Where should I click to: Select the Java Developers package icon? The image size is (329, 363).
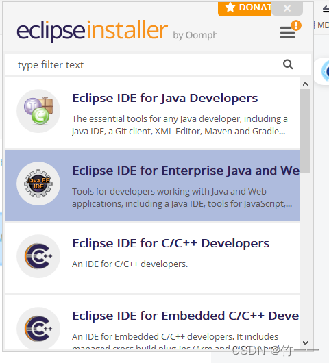coord(38,111)
